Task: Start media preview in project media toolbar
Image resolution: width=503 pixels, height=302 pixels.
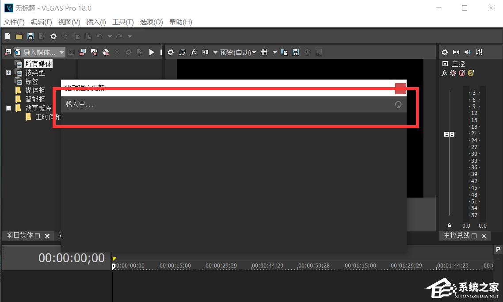Action: pos(152,52)
